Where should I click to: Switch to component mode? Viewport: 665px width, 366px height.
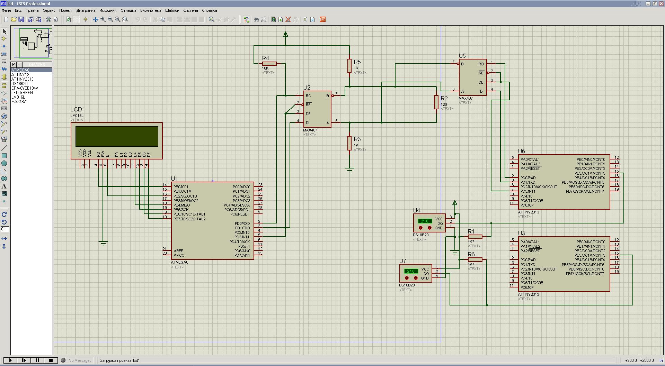point(4,39)
